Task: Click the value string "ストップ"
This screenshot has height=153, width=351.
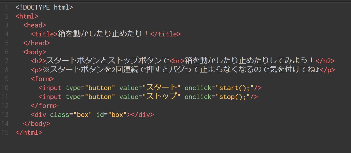Action: (x=162, y=96)
